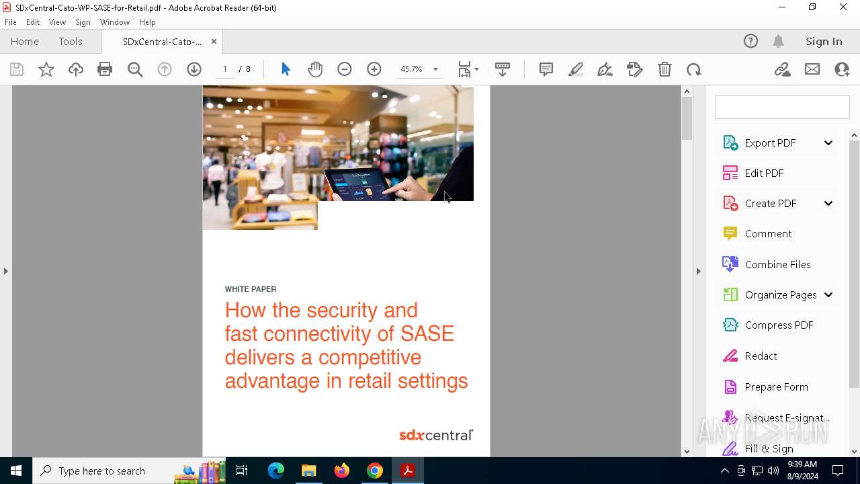Rotate the page with the rotate icon
Screen dimensions: 860x484
694,69
